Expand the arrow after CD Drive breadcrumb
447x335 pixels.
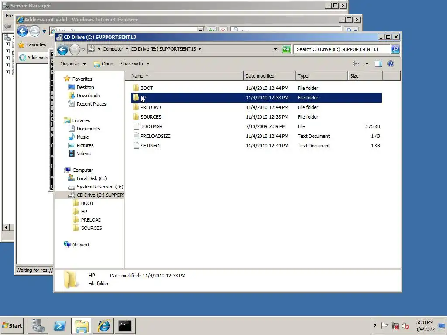(199, 49)
